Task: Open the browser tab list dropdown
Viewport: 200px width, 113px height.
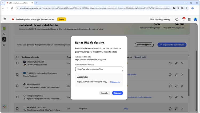Action: point(3,3)
